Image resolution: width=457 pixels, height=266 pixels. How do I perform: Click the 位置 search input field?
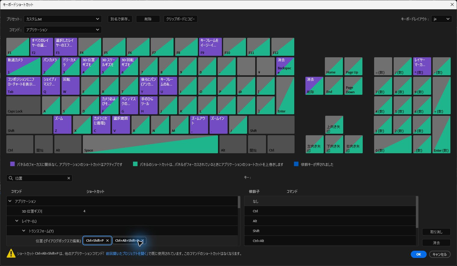(39, 178)
